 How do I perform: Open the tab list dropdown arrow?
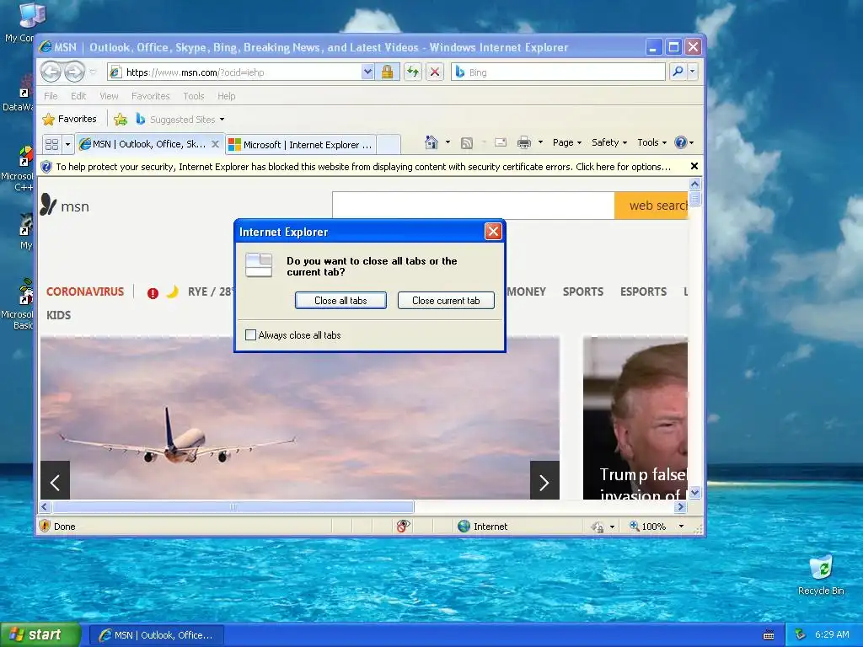point(67,144)
